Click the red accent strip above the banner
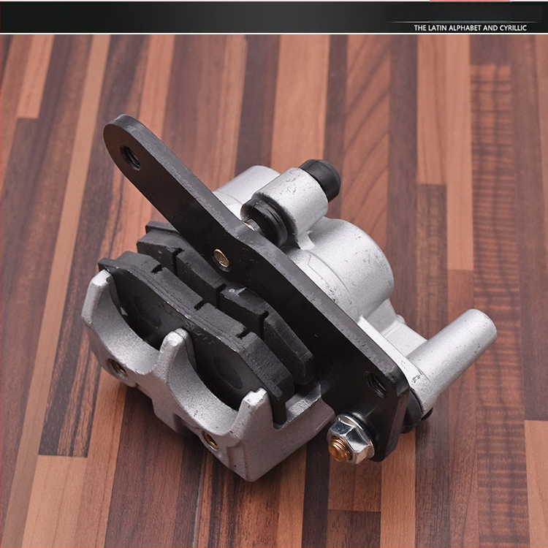 pos(470,1)
